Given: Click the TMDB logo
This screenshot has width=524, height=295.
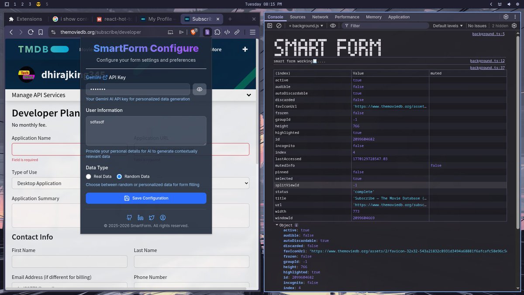Looking at the screenshot, I should click(x=44, y=49).
